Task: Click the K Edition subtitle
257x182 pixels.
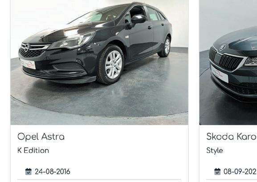Action: [33, 151]
